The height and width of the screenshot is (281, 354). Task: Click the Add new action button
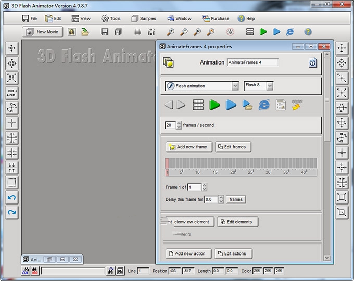[x=189, y=254]
